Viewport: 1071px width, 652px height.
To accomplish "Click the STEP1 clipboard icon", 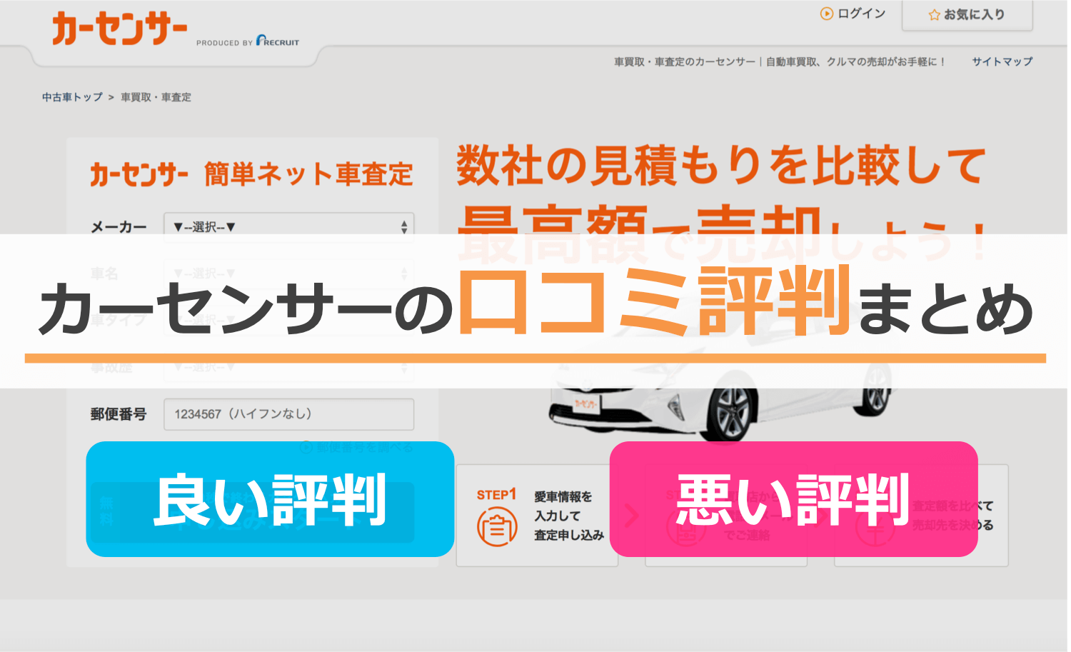I will pos(497,527).
